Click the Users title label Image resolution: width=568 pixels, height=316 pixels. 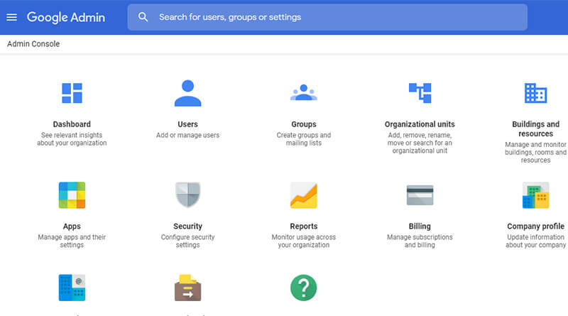point(187,124)
